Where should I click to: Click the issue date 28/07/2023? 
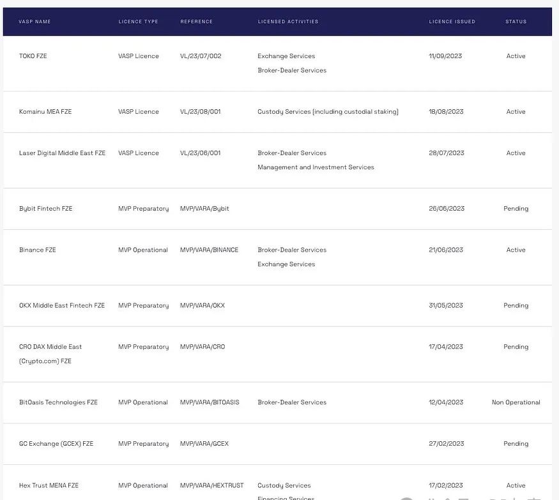(x=447, y=153)
